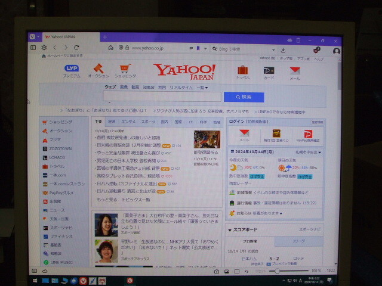Select the 地図 search tab
This screenshot has width=382, height=286.
click(x=162, y=88)
